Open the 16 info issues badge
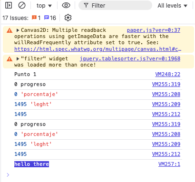This screenshot has width=195, height=182. [50, 18]
